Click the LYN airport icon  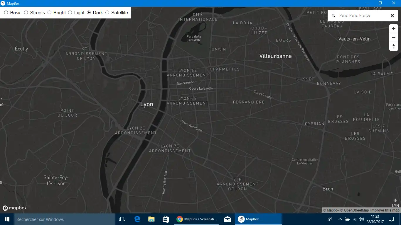(x=395, y=201)
